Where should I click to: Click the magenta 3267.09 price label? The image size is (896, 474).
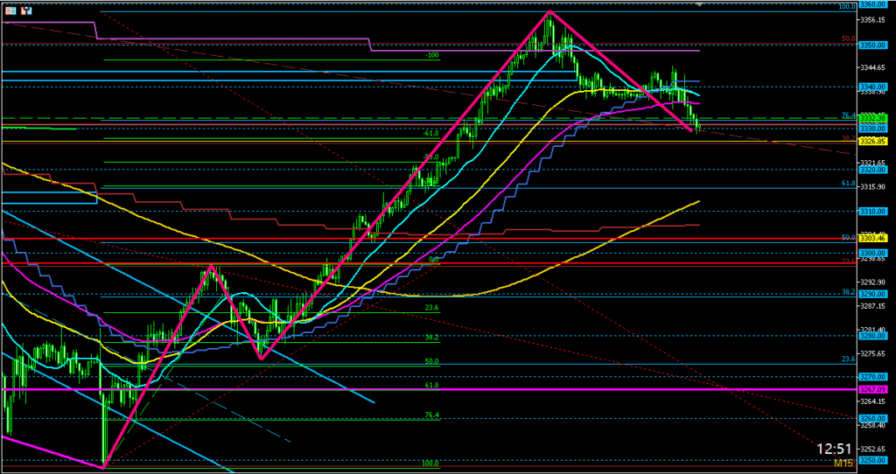point(873,389)
